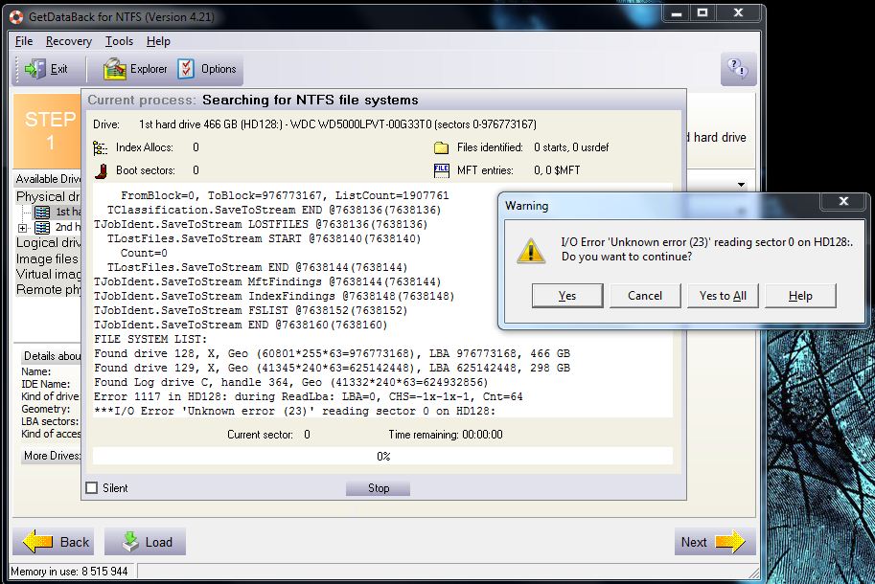
Task: Click the Time remaining 00:00:00 value
Action: click(482, 435)
